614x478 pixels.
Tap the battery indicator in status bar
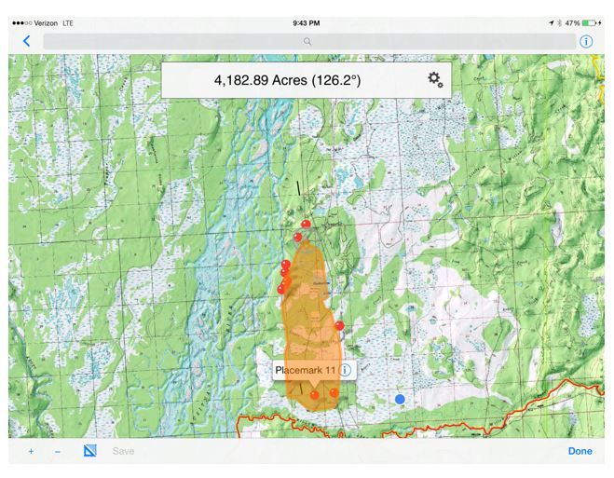coord(593,22)
